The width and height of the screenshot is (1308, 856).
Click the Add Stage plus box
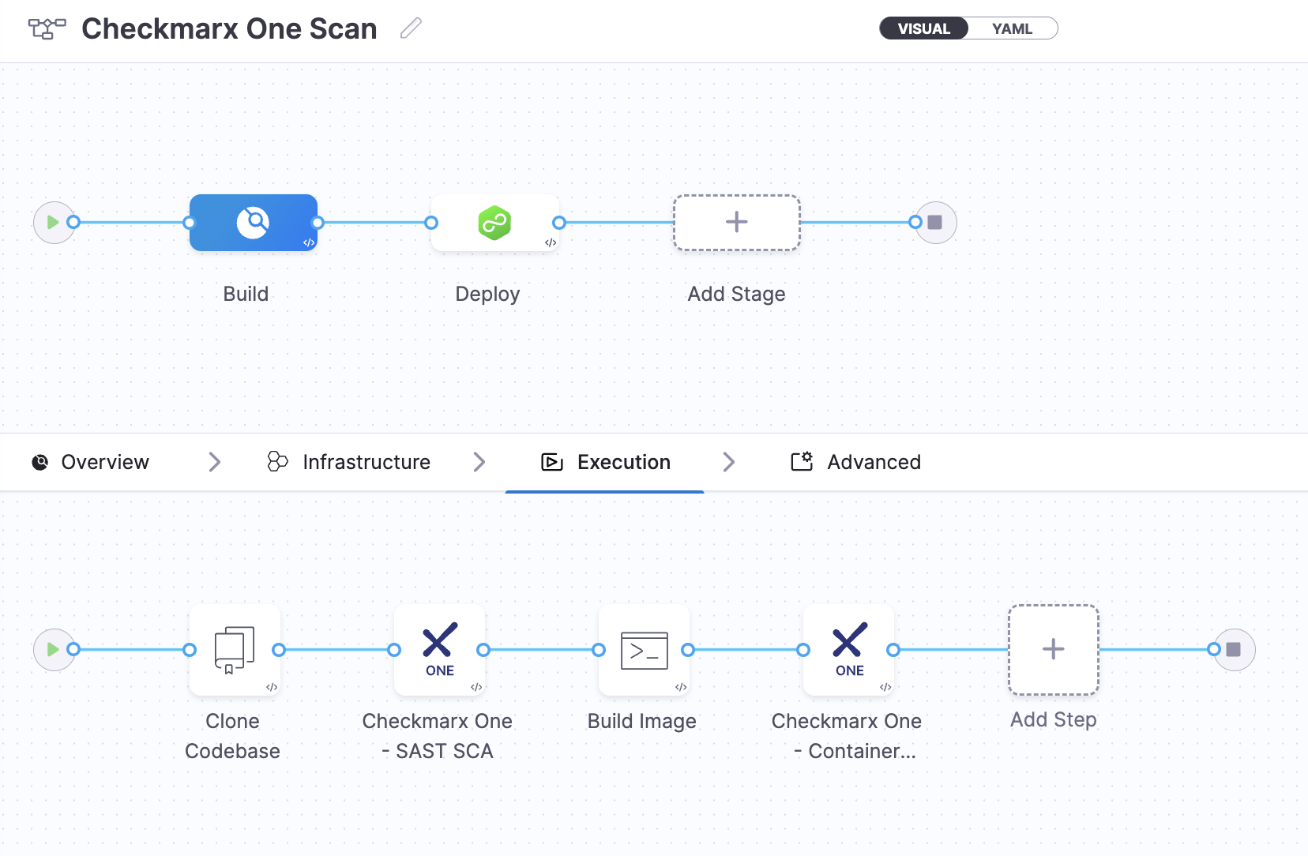click(737, 223)
